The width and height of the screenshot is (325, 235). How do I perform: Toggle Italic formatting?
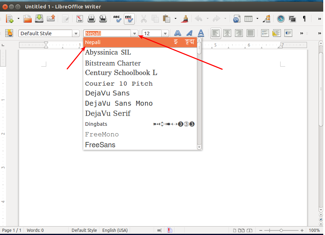tap(189, 33)
